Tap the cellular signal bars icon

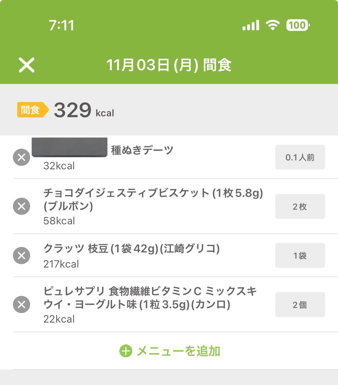[251, 25]
